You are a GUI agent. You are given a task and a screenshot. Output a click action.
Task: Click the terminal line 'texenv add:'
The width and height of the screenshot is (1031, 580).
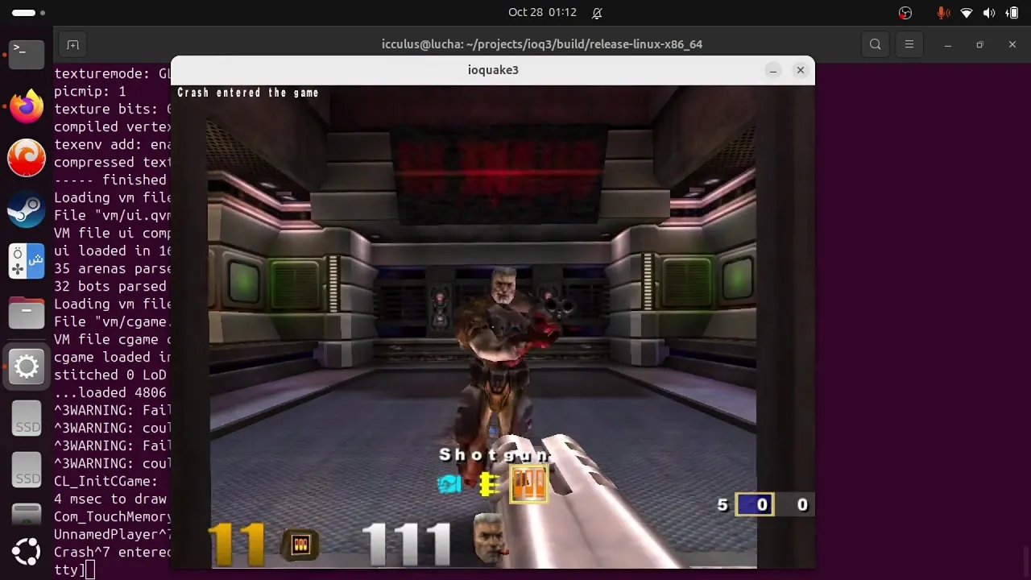[113, 144]
